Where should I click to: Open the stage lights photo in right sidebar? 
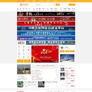[62, 74]
